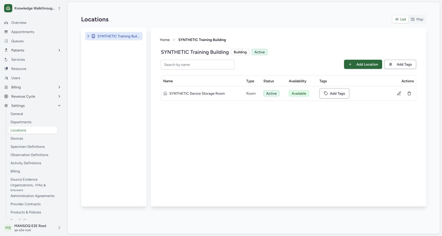The width and height of the screenshot is (442, 236).
Task: Switch to List view
Action: tap(400, 19)
